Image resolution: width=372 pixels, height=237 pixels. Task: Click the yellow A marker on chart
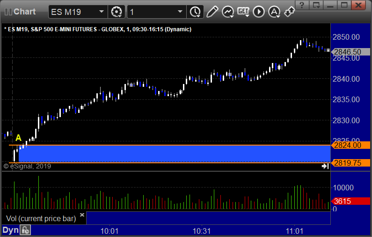tap(18, 138)
